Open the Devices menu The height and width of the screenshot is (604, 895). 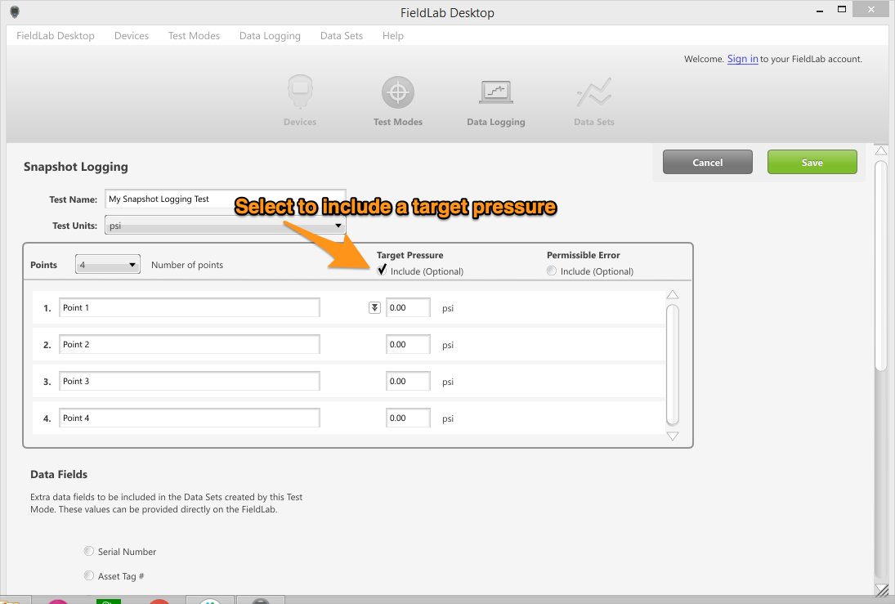point(132,35)
